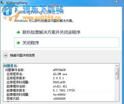
Task: Click the APPCRASH event name value
Action: (59, 70)
